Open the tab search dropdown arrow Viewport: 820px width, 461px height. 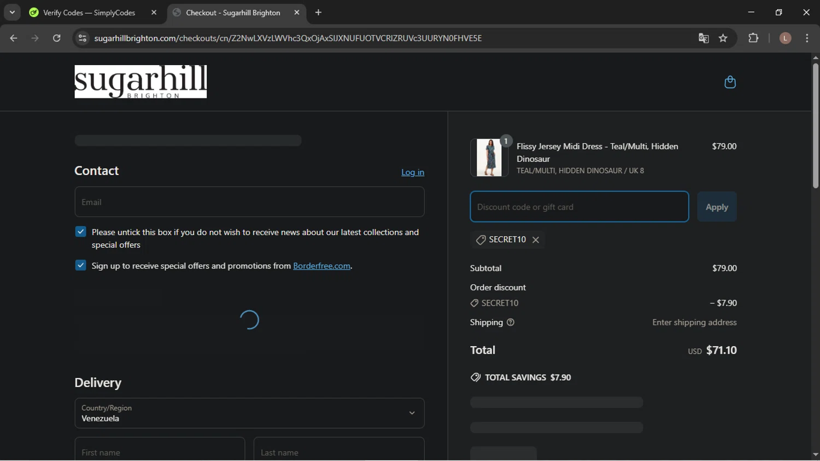(x=12, y=13)
